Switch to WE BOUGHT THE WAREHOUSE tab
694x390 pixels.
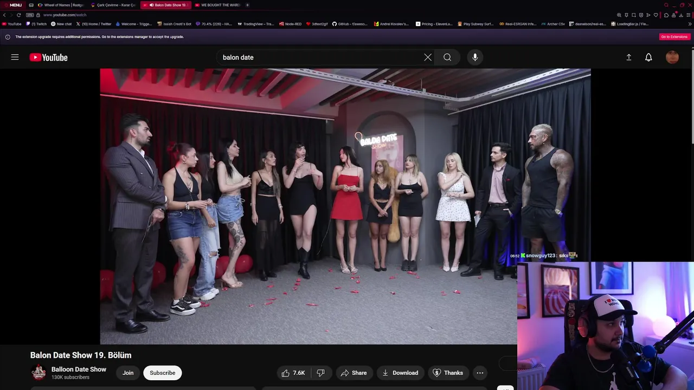[217, 5]
